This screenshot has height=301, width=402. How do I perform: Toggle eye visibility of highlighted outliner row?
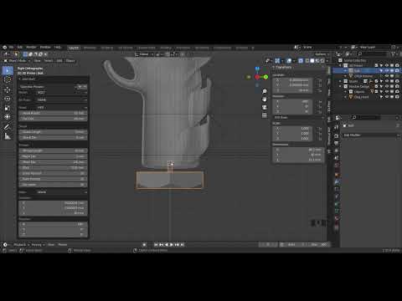(387, 71)
